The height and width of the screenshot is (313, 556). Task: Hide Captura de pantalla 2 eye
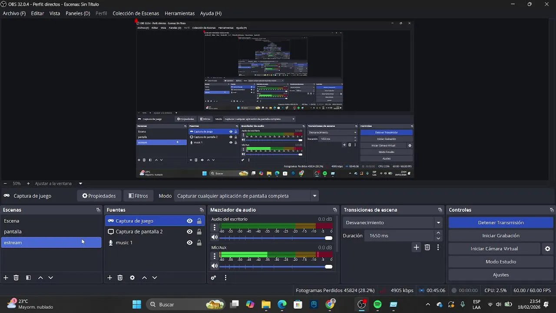189,232
